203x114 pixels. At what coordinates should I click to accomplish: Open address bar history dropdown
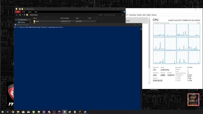point(99,15)
